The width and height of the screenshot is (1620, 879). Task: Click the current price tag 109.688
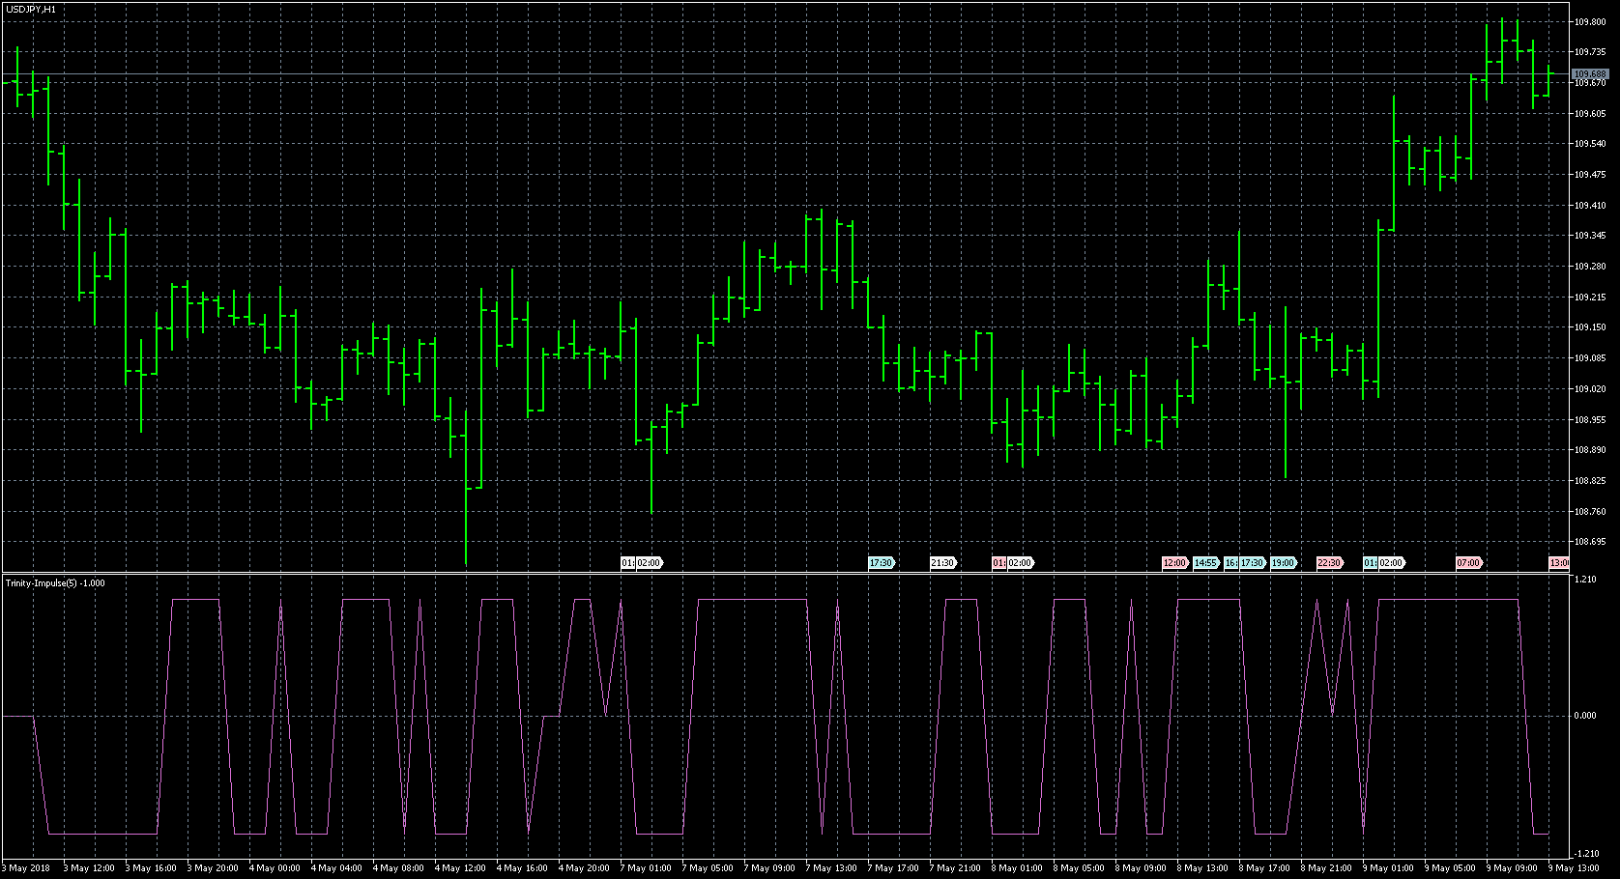coord(1590,74)
